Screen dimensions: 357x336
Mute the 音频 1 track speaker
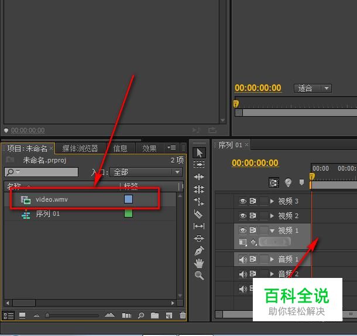click(x=243, y=259)
